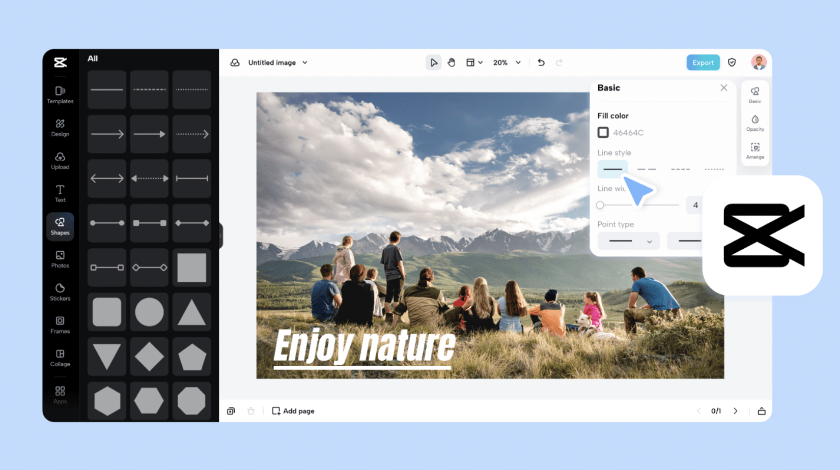Expand the first Point type dropdown

click(x=629, y=241)
